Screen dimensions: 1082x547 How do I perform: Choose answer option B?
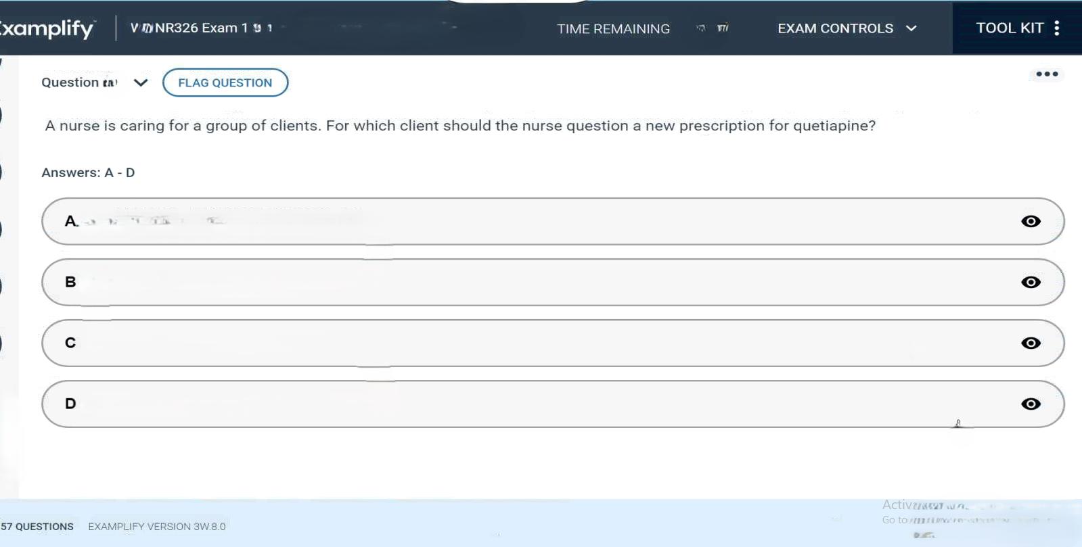474,282
